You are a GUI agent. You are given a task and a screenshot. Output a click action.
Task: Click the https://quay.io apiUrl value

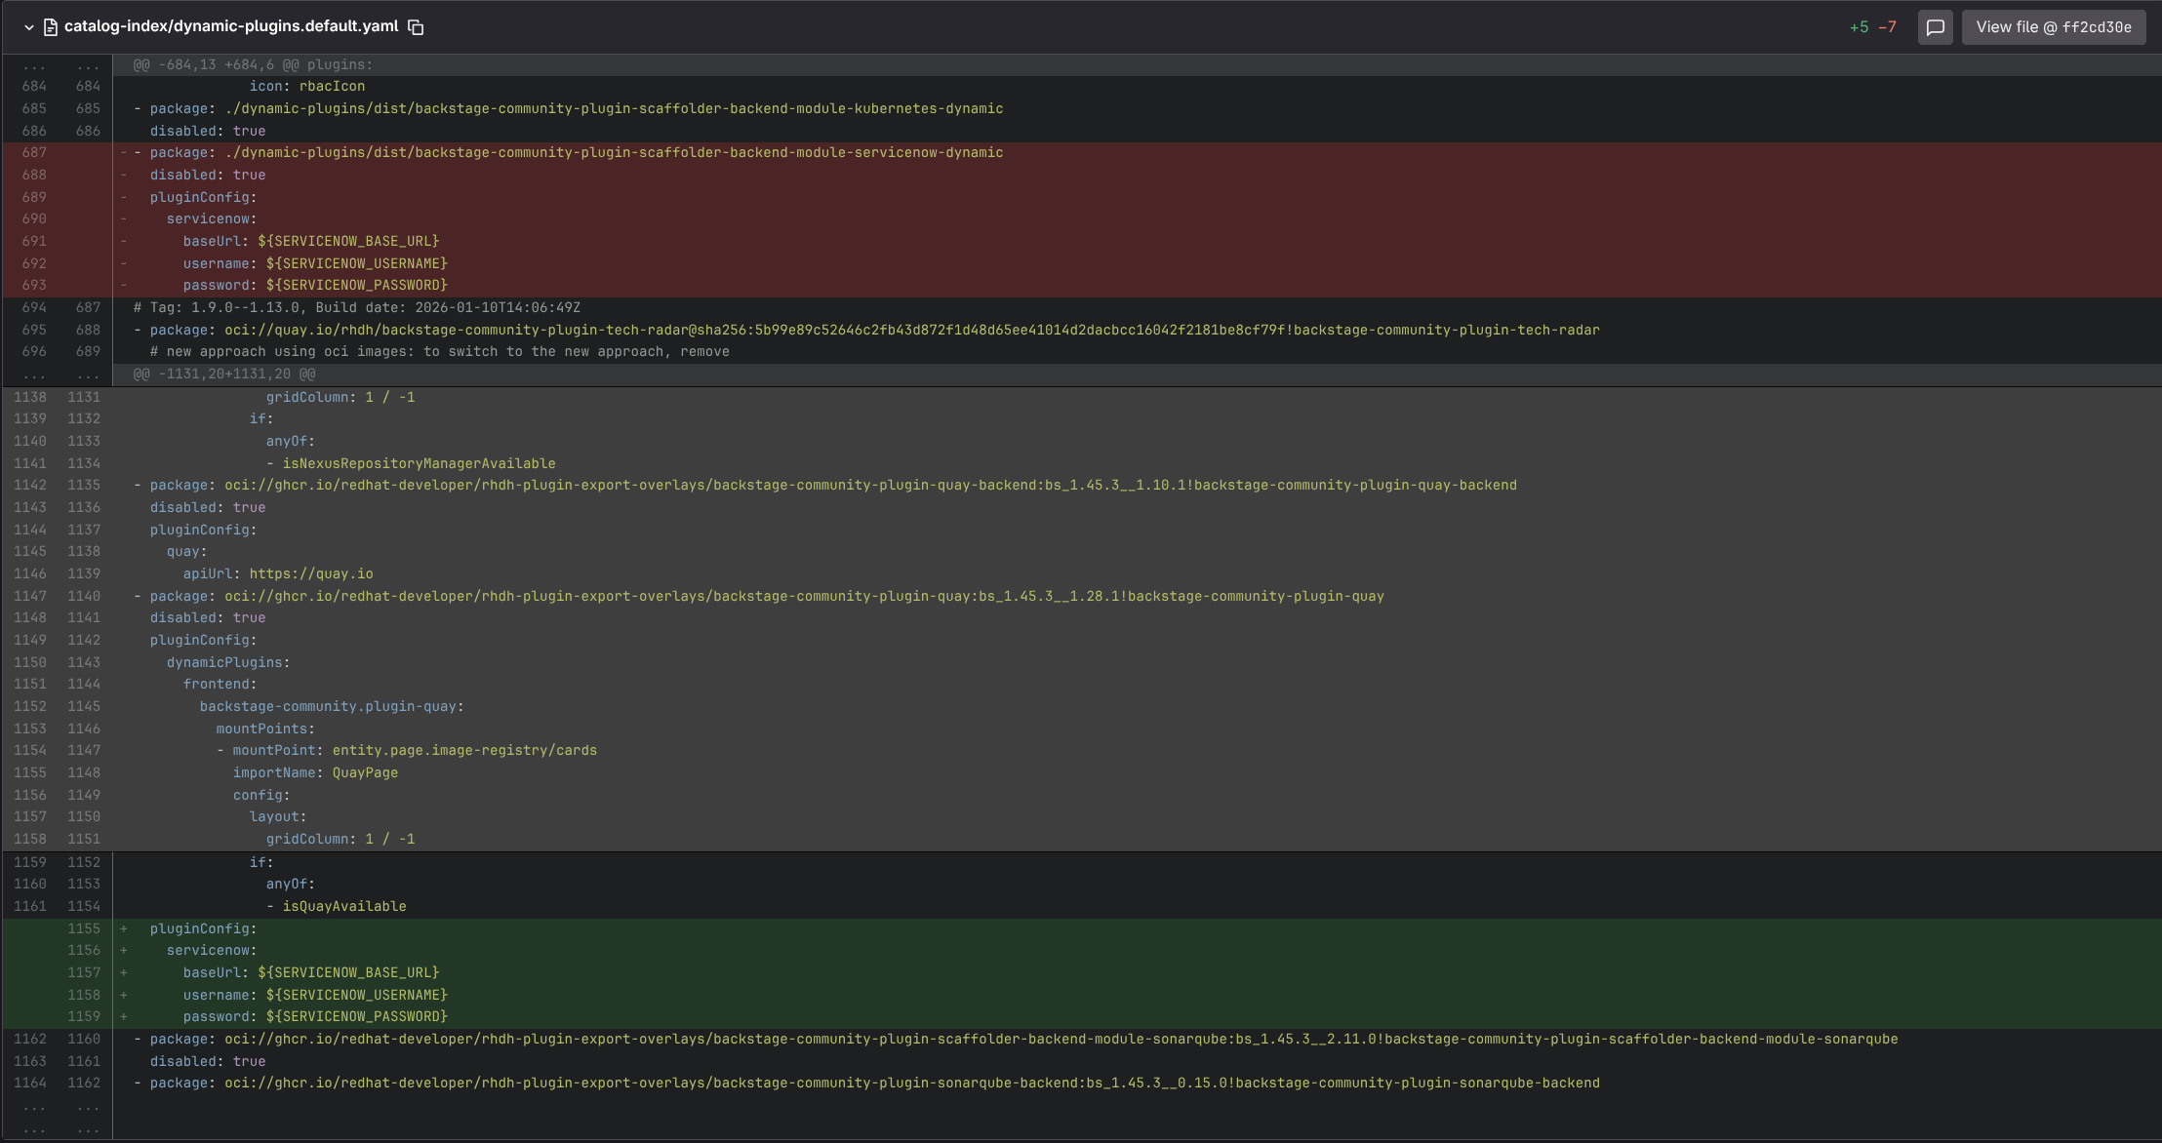[310, 573]
